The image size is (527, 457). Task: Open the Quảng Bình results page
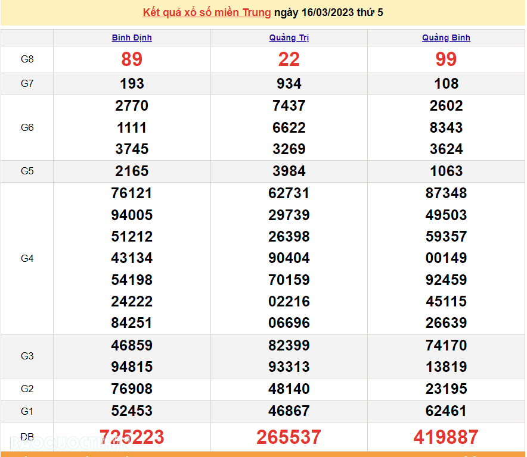(446, 37)
